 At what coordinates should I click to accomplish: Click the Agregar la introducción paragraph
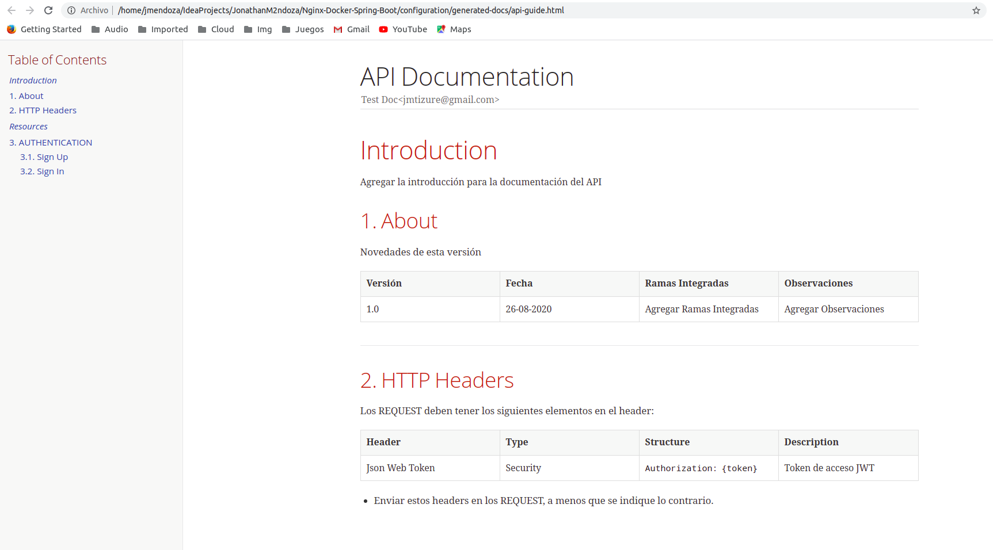coord(481,182)
